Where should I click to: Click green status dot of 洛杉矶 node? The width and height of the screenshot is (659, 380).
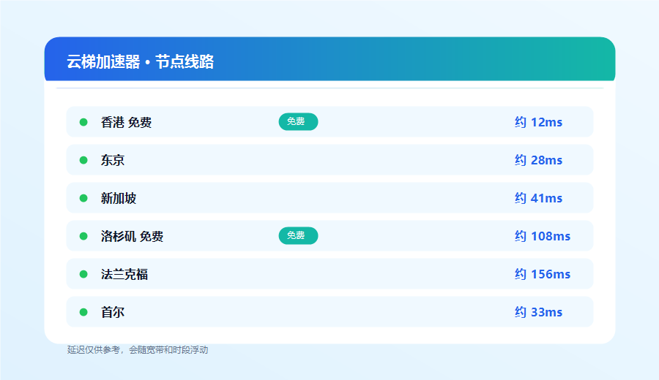[83, 236]
